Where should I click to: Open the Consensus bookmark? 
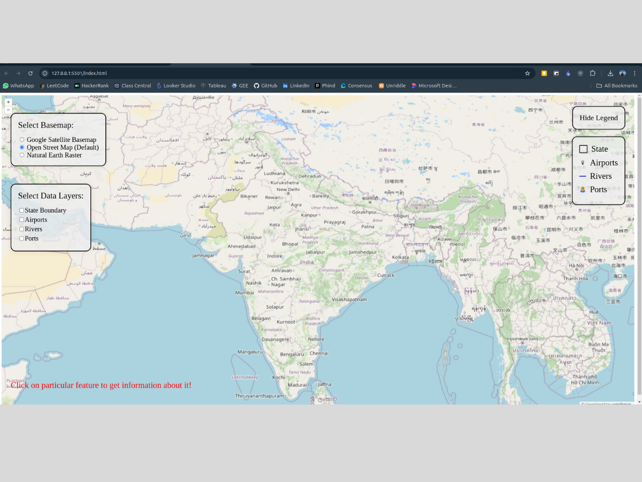356,86
